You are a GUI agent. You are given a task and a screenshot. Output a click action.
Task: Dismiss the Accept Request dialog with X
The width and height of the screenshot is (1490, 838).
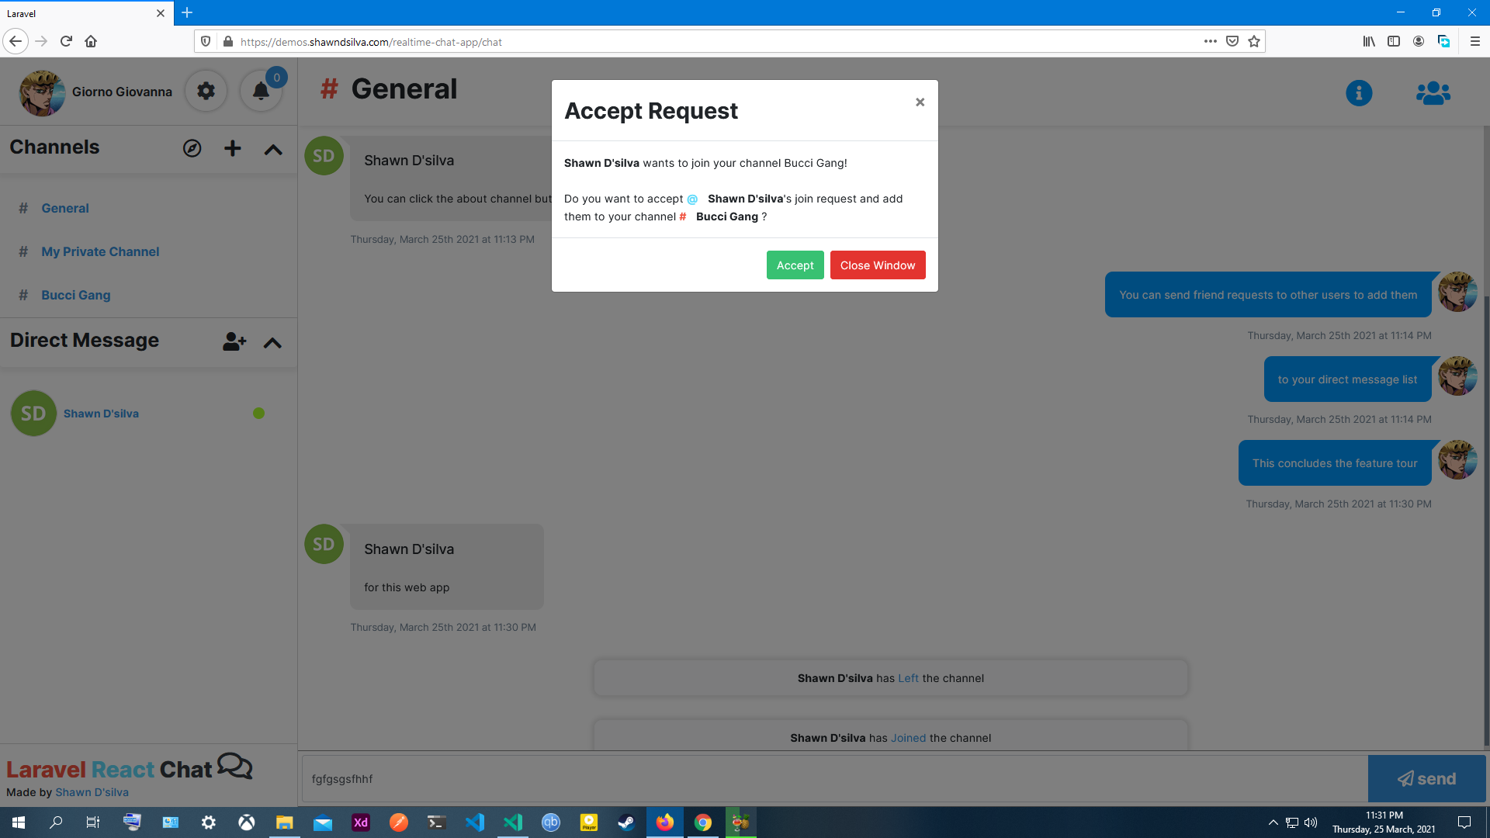920,102
